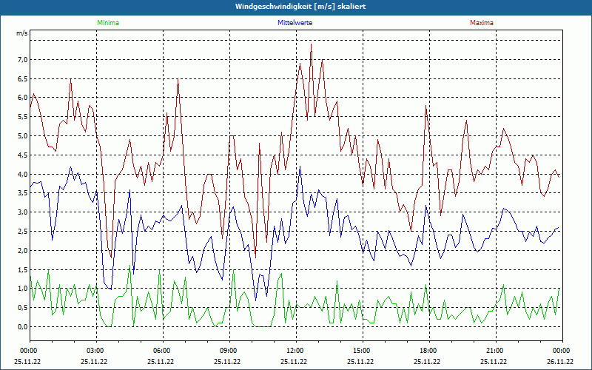This screenshot has width=592, height=370.
Task: Click the '2,5' y-axis value
Action: (23, 231)
